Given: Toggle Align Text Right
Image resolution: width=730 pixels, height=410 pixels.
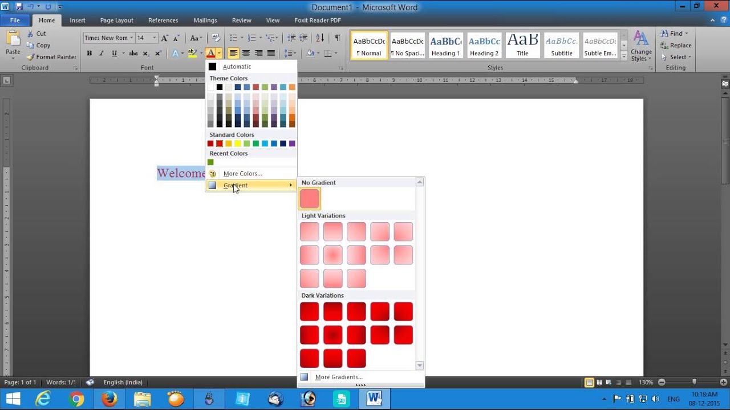Looking at the screenshot, I should 258,54.
